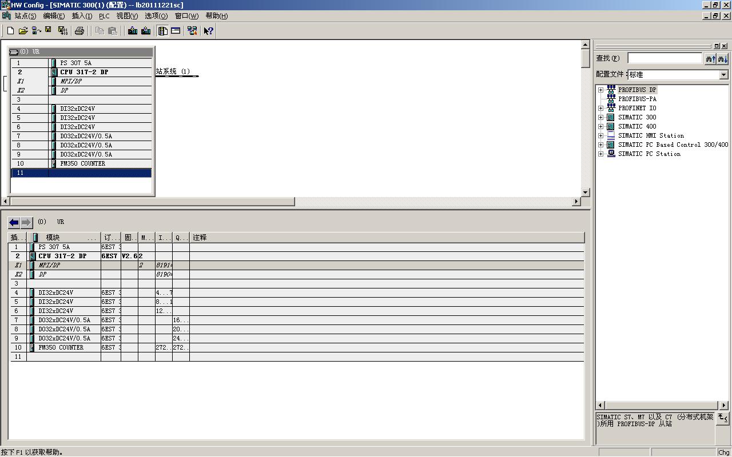Viewport: 732px width, 457px height.
Task: Open the 插入(I) menu
Action: point(82,16)
